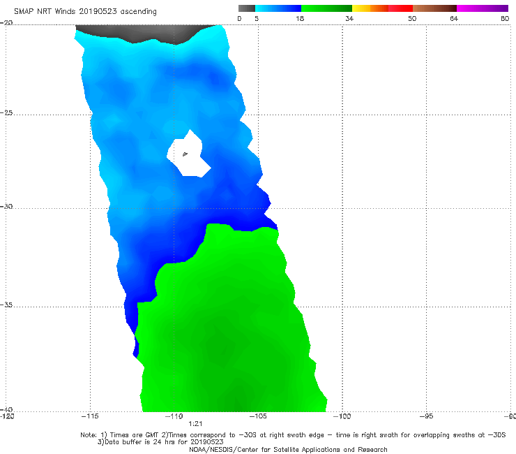Click the magenta-purple segment of the color bar

click(x=483, y=8)
